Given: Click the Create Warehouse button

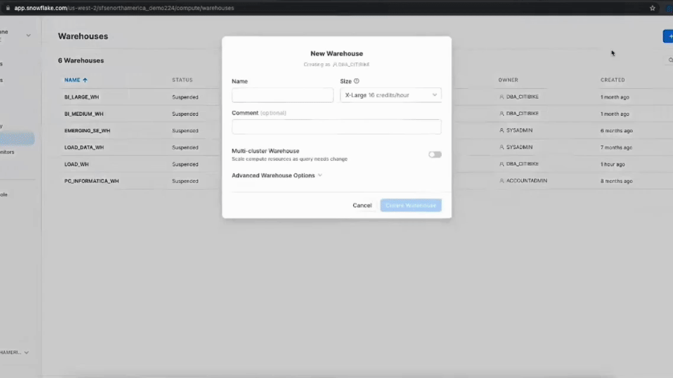Looking at the screenshot, I should click(x=411, y=206).
